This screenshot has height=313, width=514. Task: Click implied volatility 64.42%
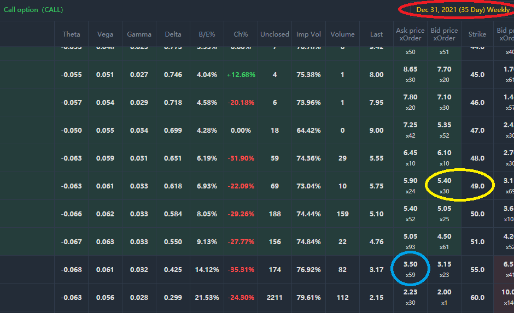coord(308,131)
